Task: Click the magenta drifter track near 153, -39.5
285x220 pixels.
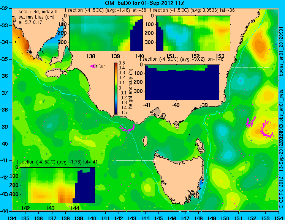Action: point(266,129)
